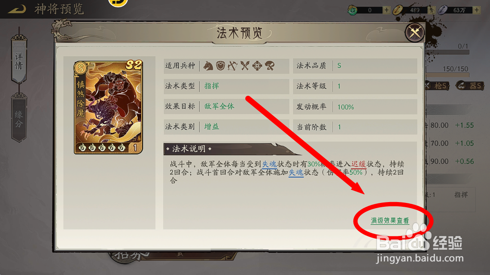The image size is (490, 275).
Task: Add silver with plus next to 63万
Action: pyautogui.click(x=477, y=10)
